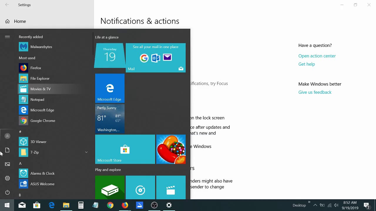Viewport: 376px width, 211px height.
Task: Open Settings gear in Start menu rail
Action: [7, 178]
